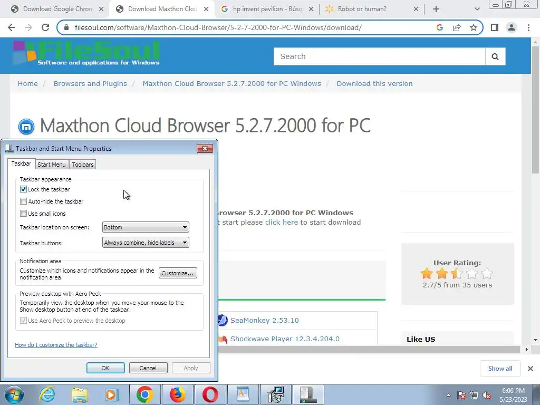Click the first User Rating star
Image resolution: width=540 pixels, height=405 pixels.
click(x=427, y=274)
